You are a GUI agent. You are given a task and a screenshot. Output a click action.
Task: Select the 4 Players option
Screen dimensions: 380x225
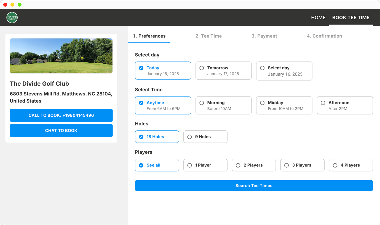tap(351, 165)
